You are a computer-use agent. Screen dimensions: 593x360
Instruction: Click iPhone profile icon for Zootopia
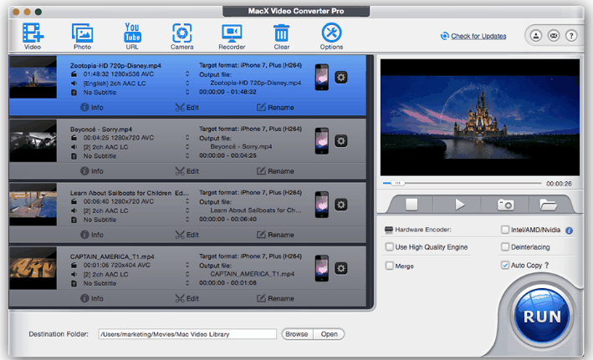[322, 77]
